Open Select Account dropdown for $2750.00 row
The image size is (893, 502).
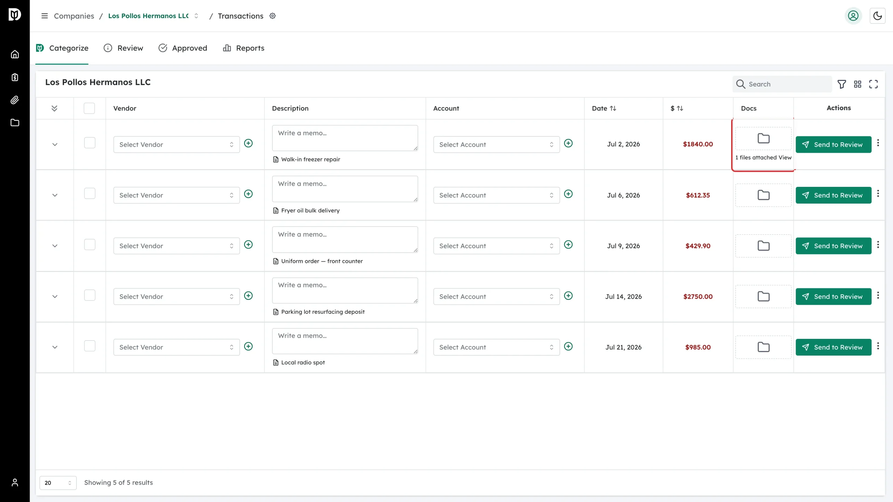pyautogui.click(x=496, y=296)
